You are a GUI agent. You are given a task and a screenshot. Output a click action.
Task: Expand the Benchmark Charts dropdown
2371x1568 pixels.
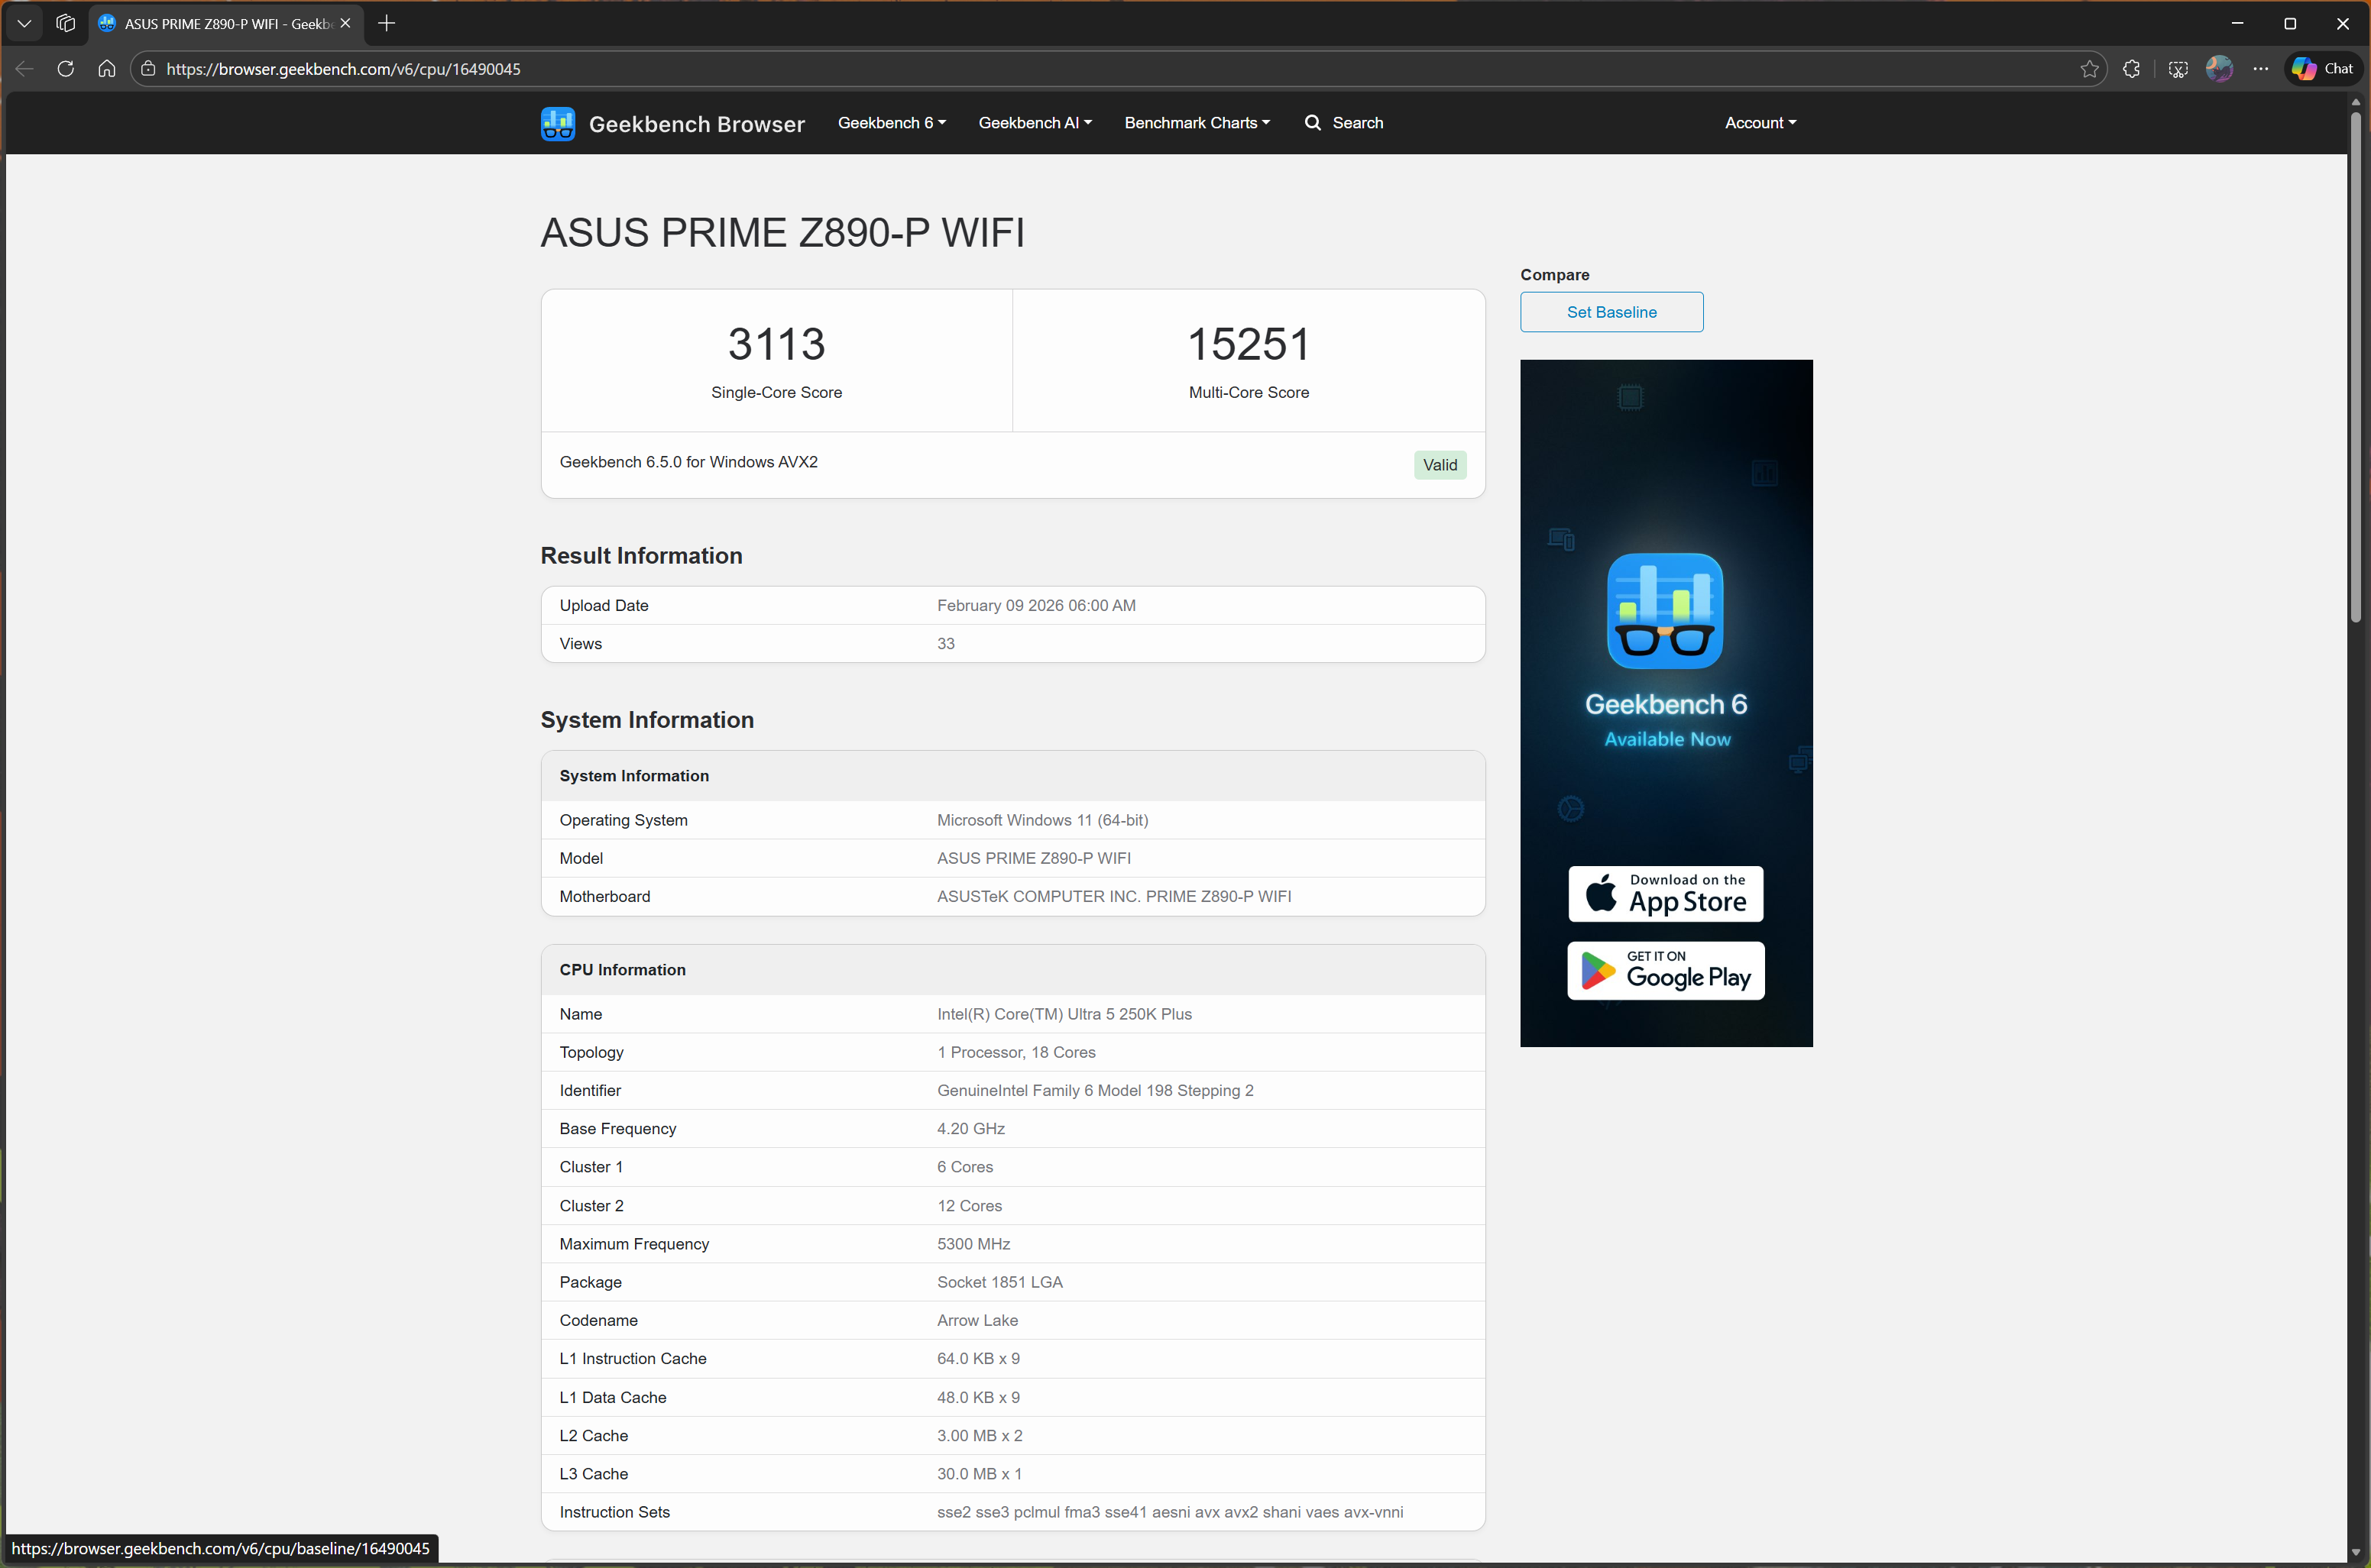1196,122
